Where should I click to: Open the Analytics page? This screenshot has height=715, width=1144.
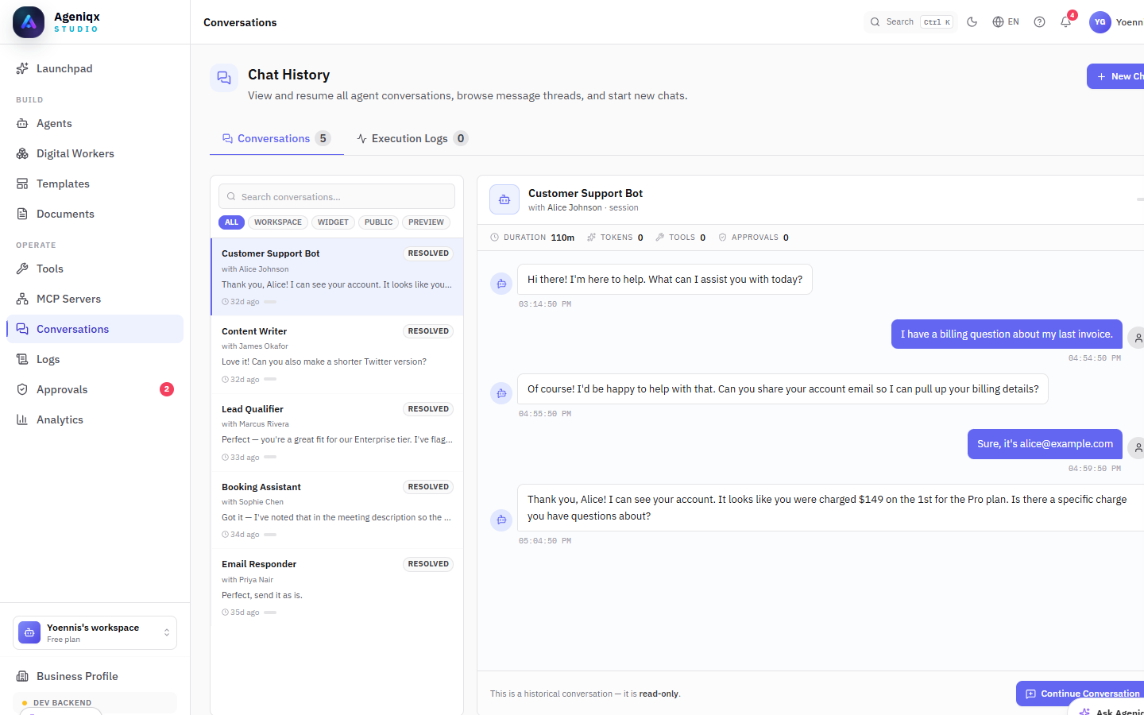click(95, 419)
